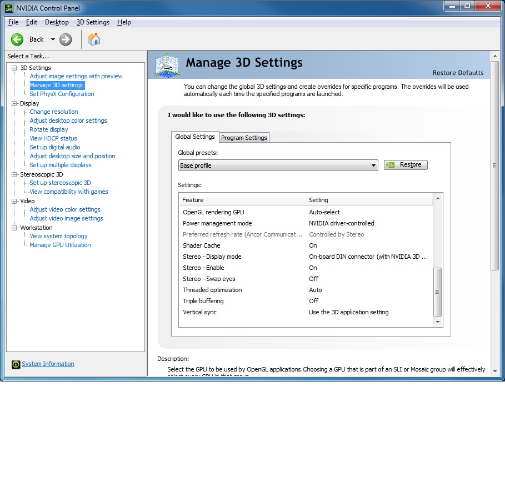Select the Stereo - Swap eyes row
The image size is (505, 487).
pos(306,279)
